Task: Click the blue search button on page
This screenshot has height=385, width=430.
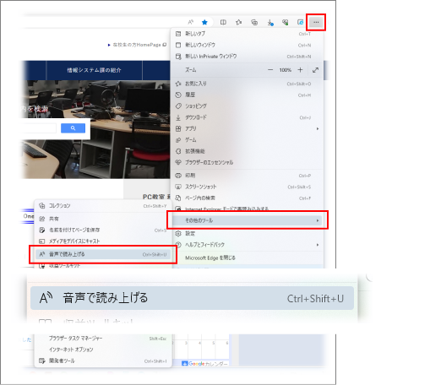Action: click(73, 128)
